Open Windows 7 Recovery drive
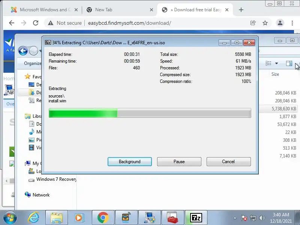The image size is (300, 225). [52, 179]
